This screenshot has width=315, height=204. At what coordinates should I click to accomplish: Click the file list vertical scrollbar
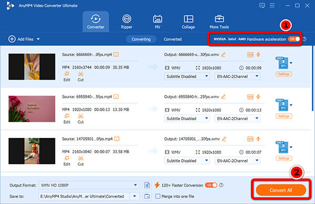click(x=312, y=78)
